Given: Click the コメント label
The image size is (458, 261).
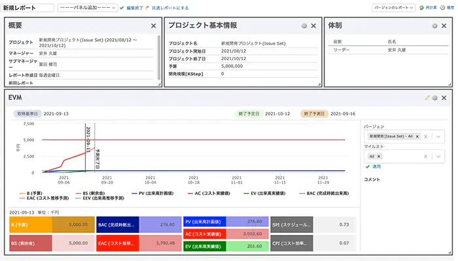Looking at the screenshot, I should coord(372,179).
